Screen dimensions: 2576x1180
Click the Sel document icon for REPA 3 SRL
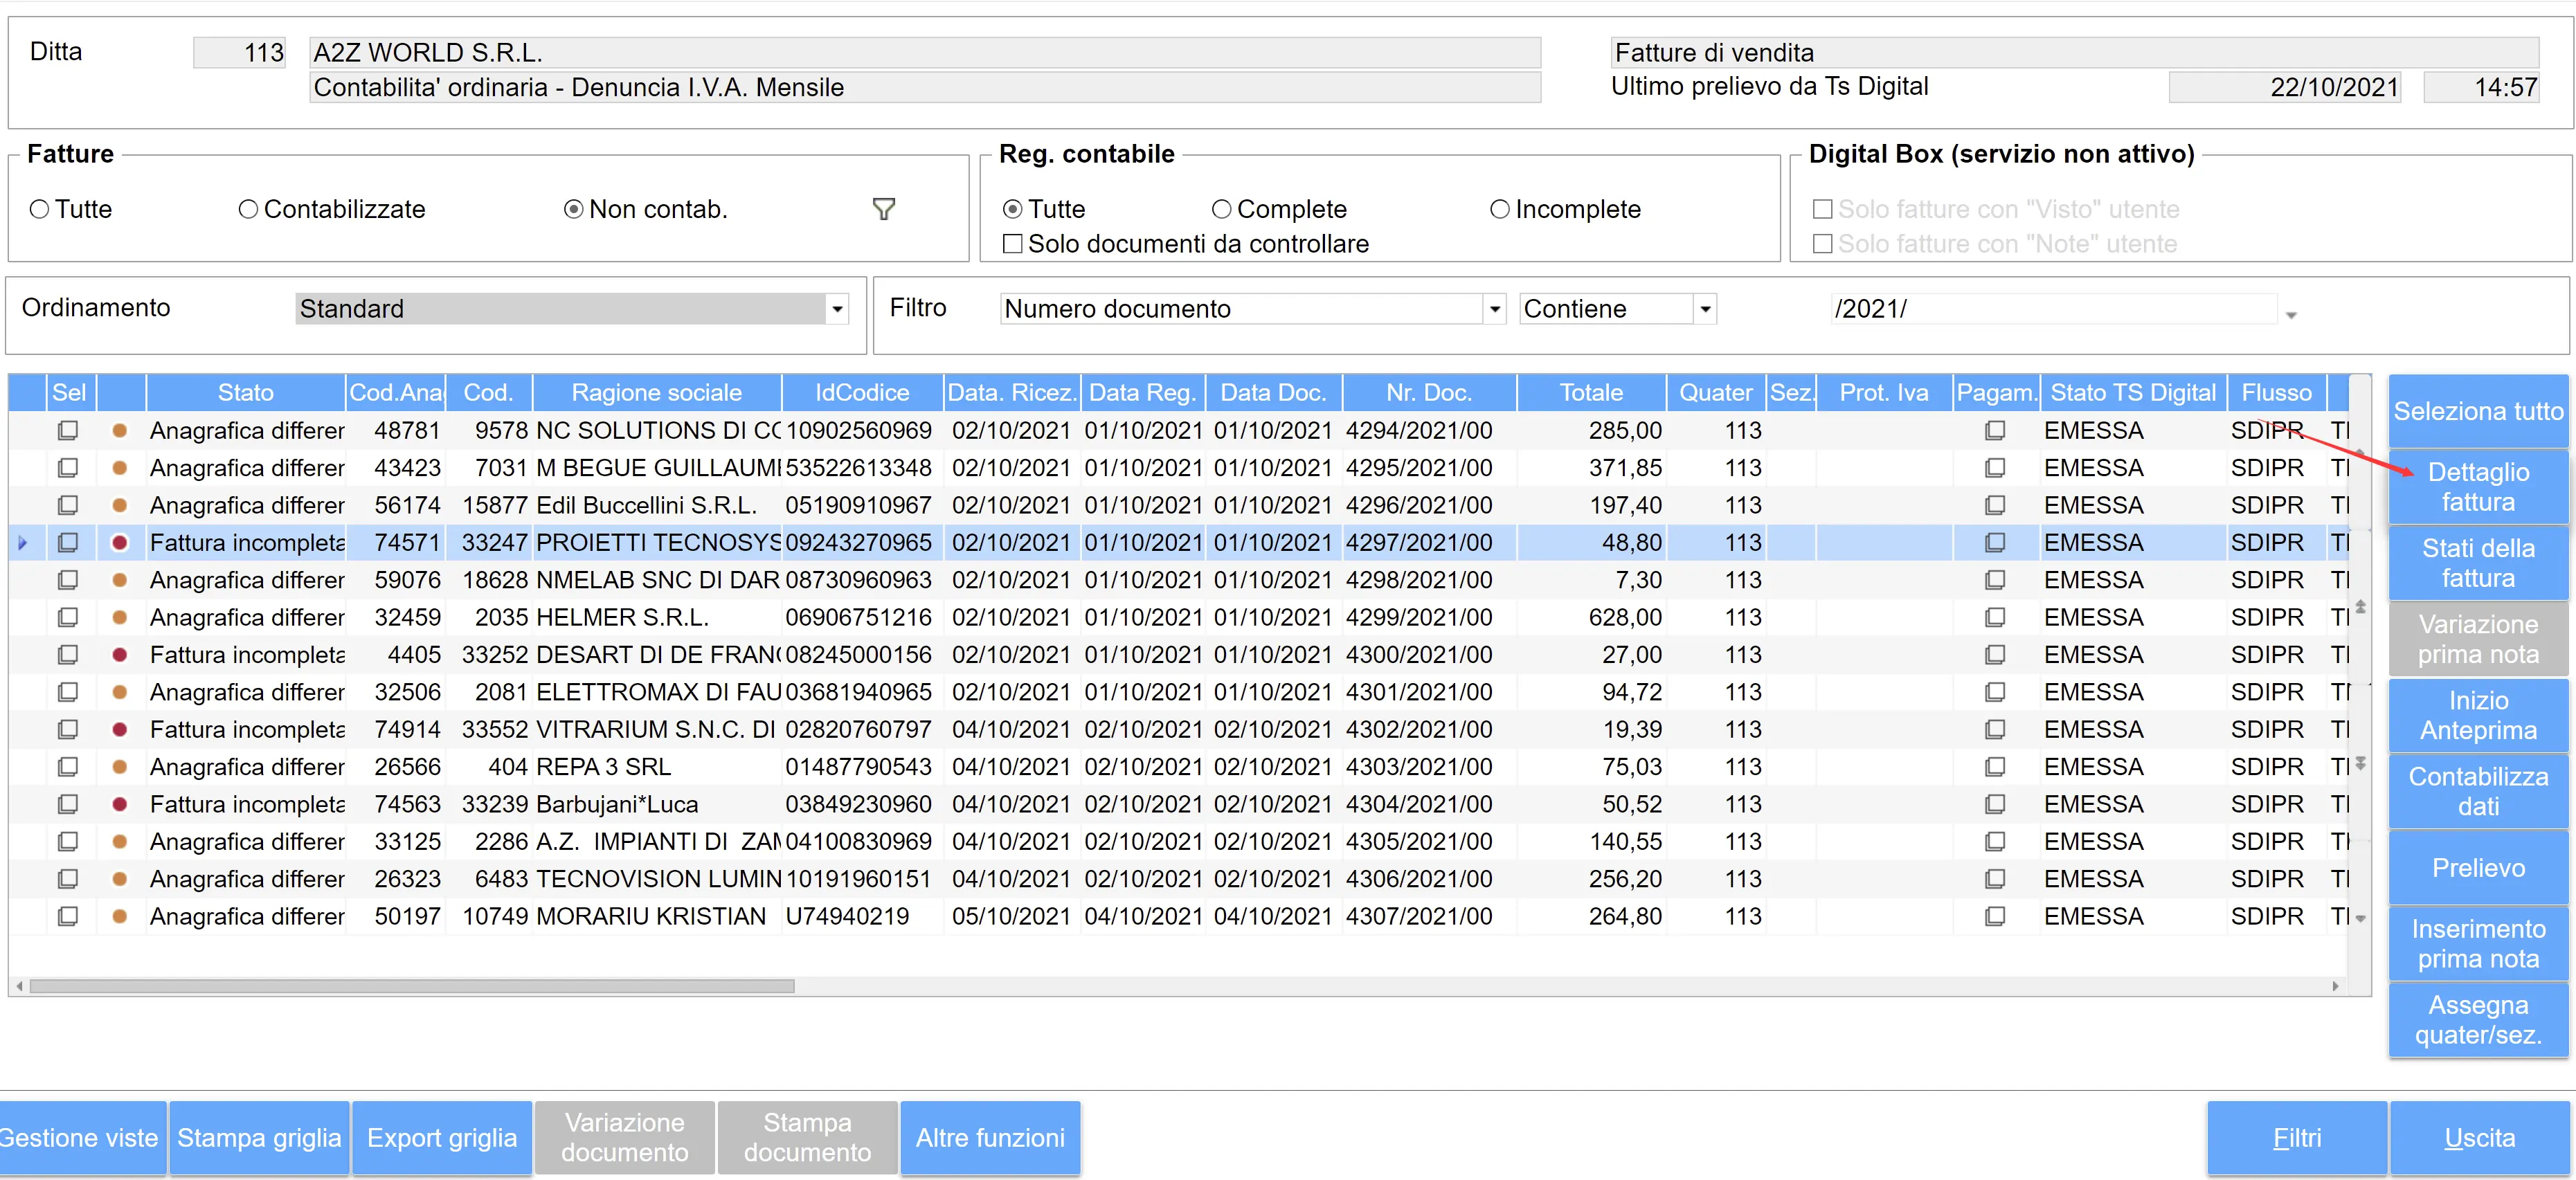(x=68, y=767)
